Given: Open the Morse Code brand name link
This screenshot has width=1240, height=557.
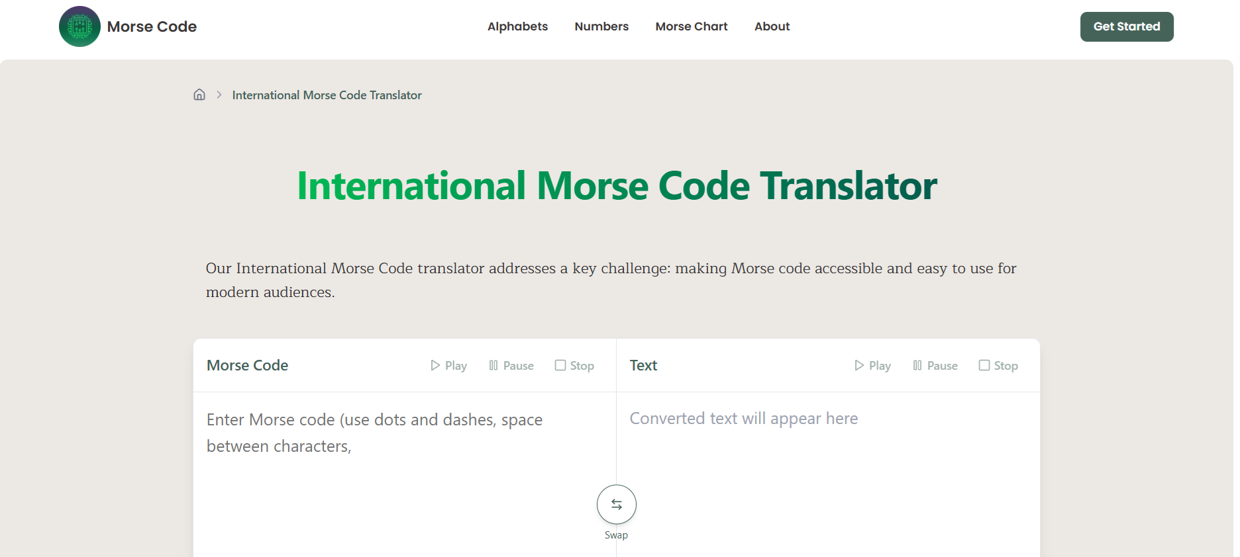Looking at the screenshot, I should tap(152, 26).
